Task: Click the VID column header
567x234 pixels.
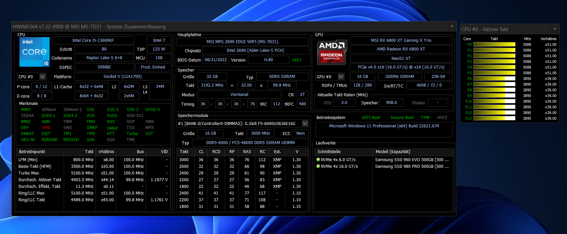Action: click(158, 152)
